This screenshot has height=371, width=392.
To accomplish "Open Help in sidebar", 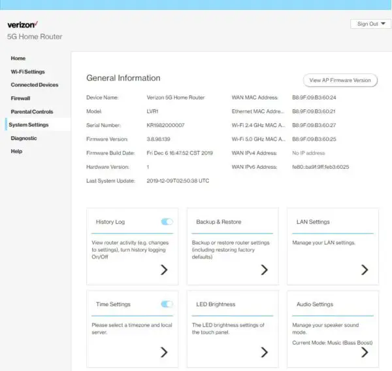I will pyautogui.click(x=16, y=151).
